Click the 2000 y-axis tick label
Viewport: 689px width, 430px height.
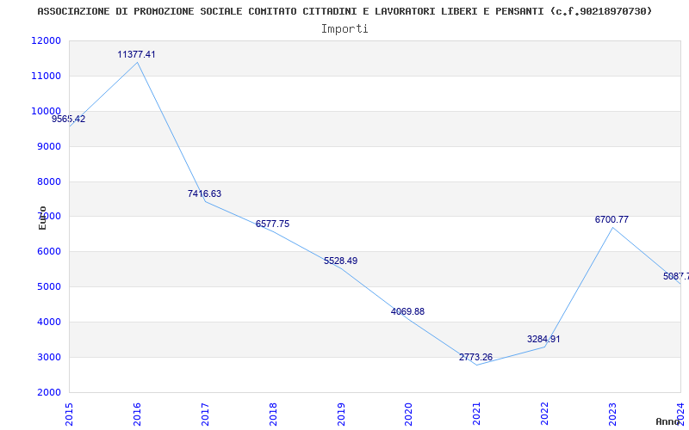(x=48, y=392)
